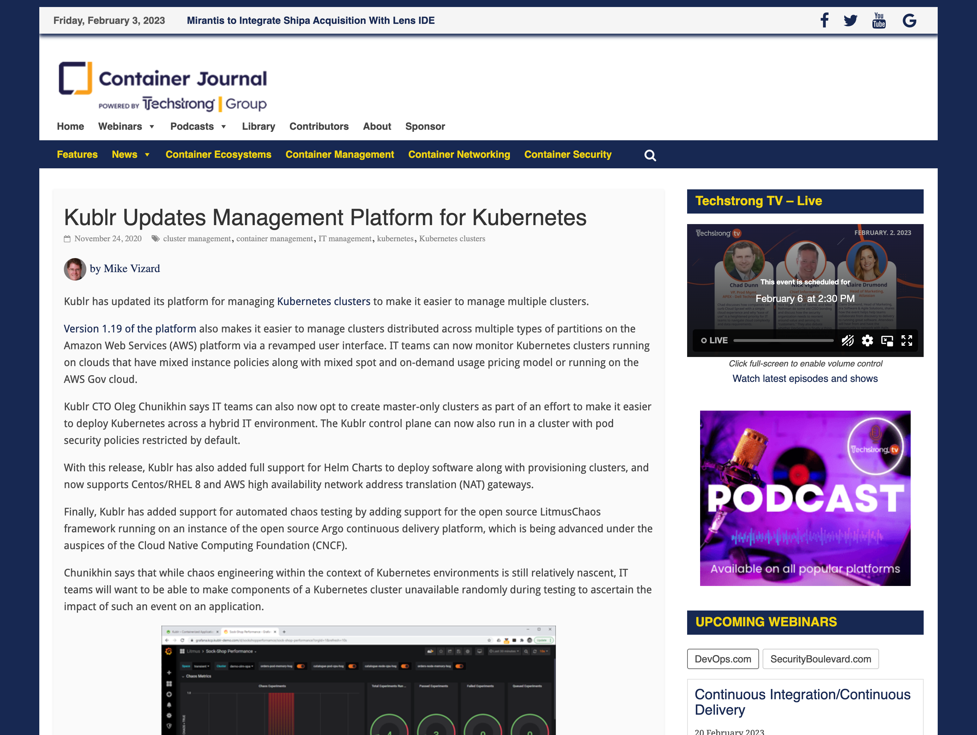
Task: Expand the Podcasts dropdown arrow
Action: pos(224,127)
